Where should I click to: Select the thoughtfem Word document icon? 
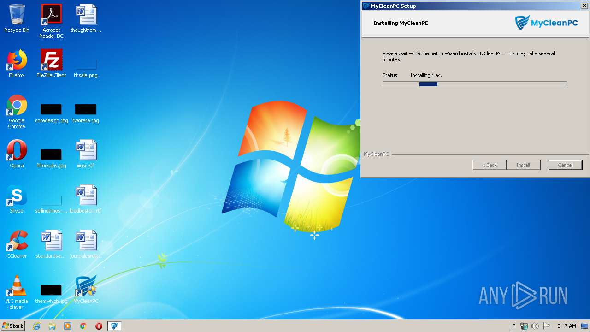point(86,18)
